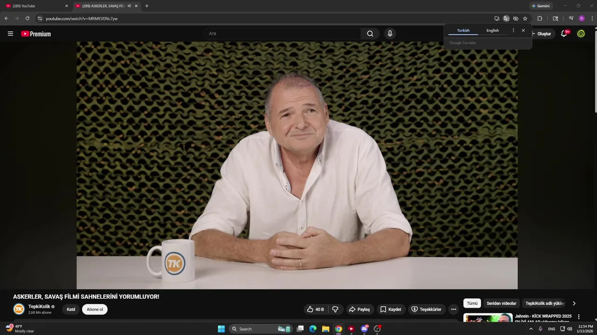Focus the Ara search field
The width and height of the screenshot is (597, 335).
pos(282,33)
